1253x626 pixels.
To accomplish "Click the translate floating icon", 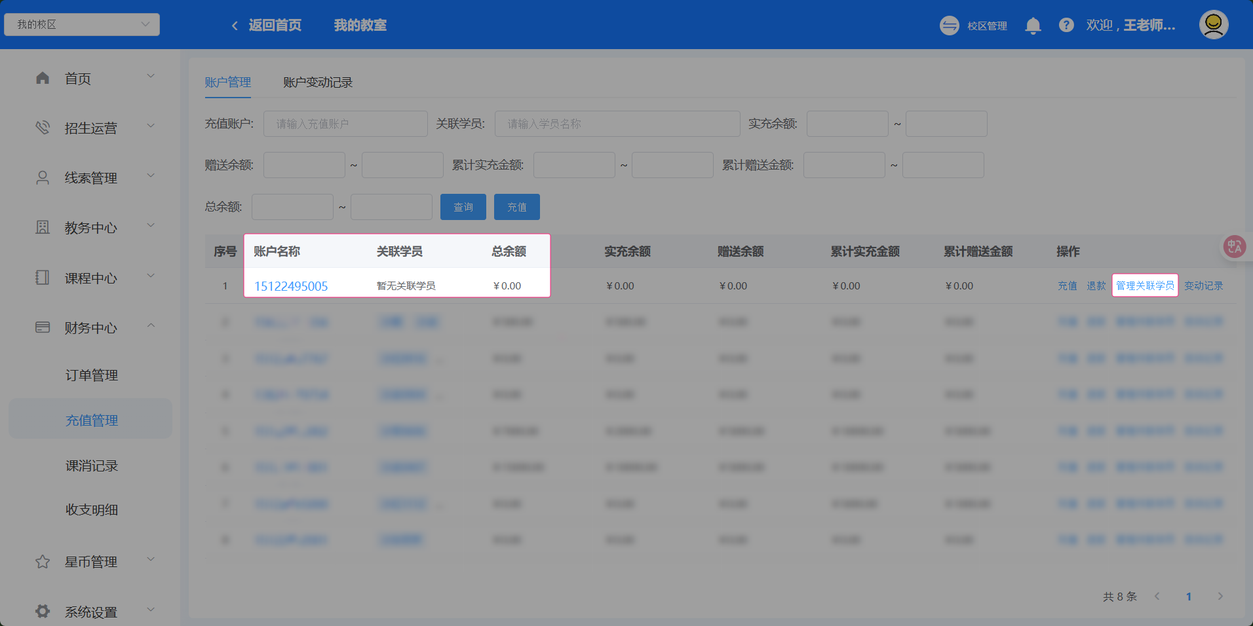I will coord(1235,247).
